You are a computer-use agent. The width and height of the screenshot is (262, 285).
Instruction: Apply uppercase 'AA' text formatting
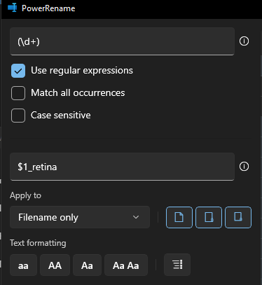[x=55, y=265]
